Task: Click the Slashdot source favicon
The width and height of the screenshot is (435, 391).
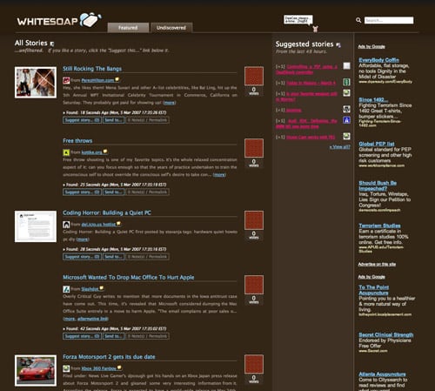Action: click(66, 289)
